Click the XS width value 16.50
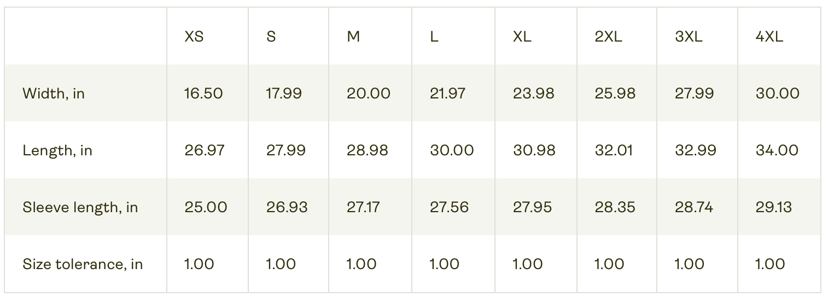Viewport: 828px width, 303px height. (x=203, y=94)
